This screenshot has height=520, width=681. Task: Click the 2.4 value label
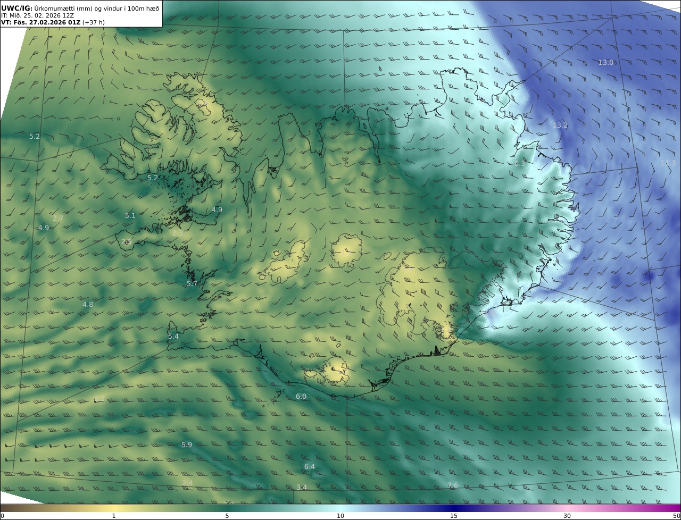tap(187, 483)
